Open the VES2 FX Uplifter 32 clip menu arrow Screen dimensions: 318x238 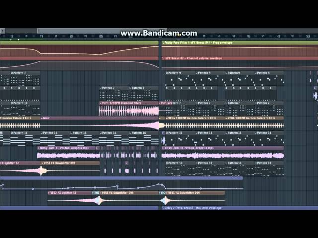(49, 193)
